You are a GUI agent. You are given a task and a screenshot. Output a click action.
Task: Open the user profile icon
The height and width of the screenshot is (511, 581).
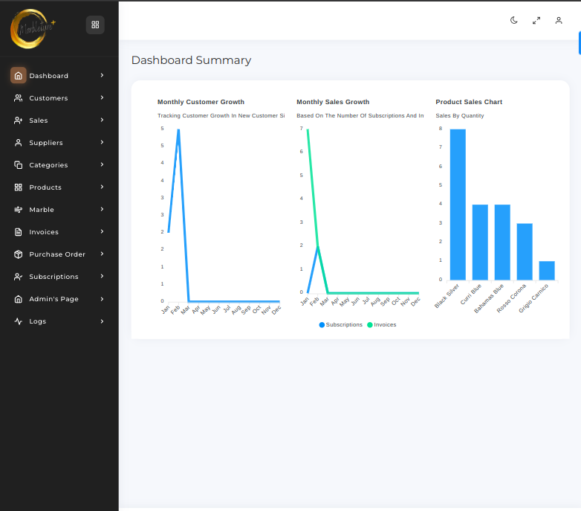pos(559,20)
